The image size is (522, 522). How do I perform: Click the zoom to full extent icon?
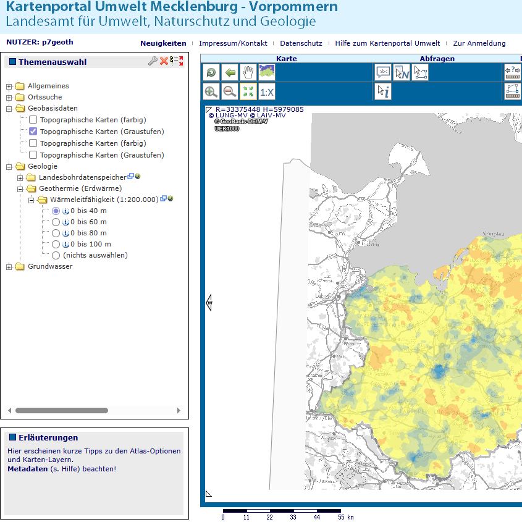[248, 91]
